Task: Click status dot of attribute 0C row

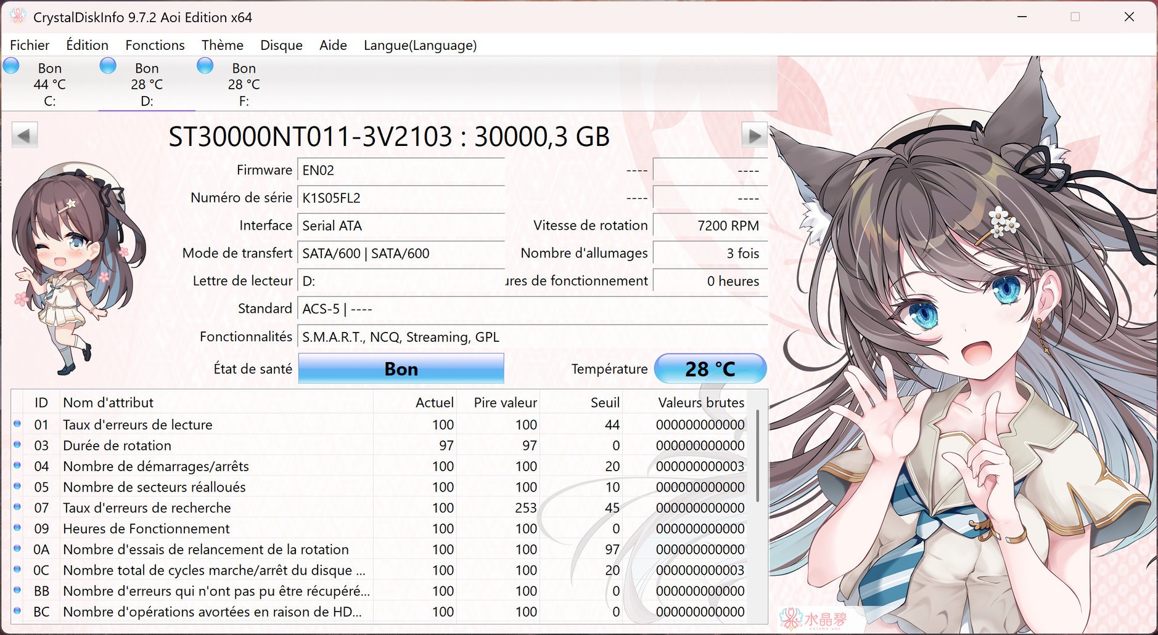Action: (17, 570)
